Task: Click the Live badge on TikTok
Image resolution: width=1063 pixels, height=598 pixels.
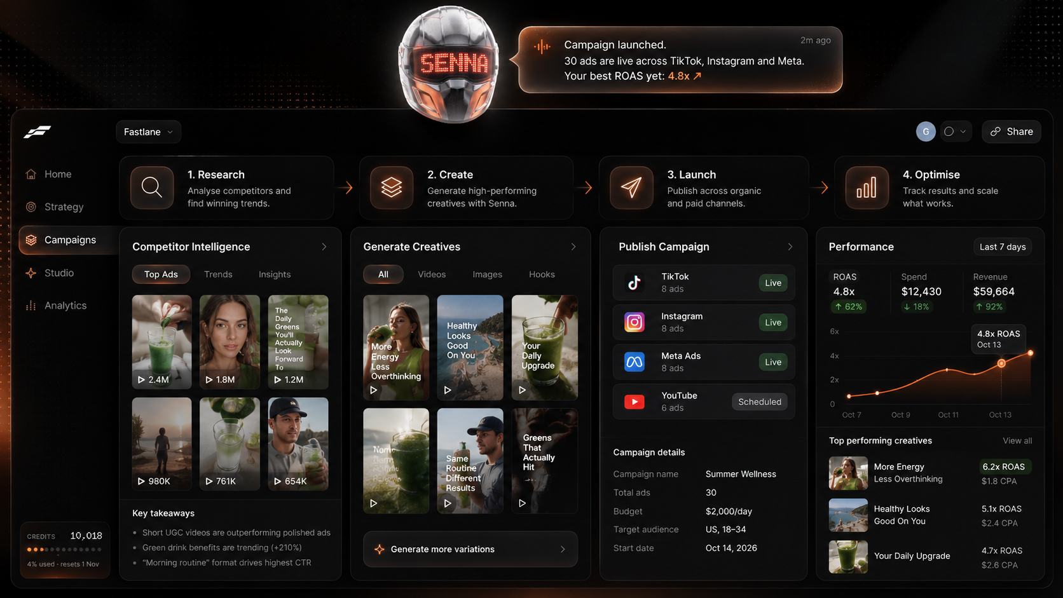Action: [773, 283]
